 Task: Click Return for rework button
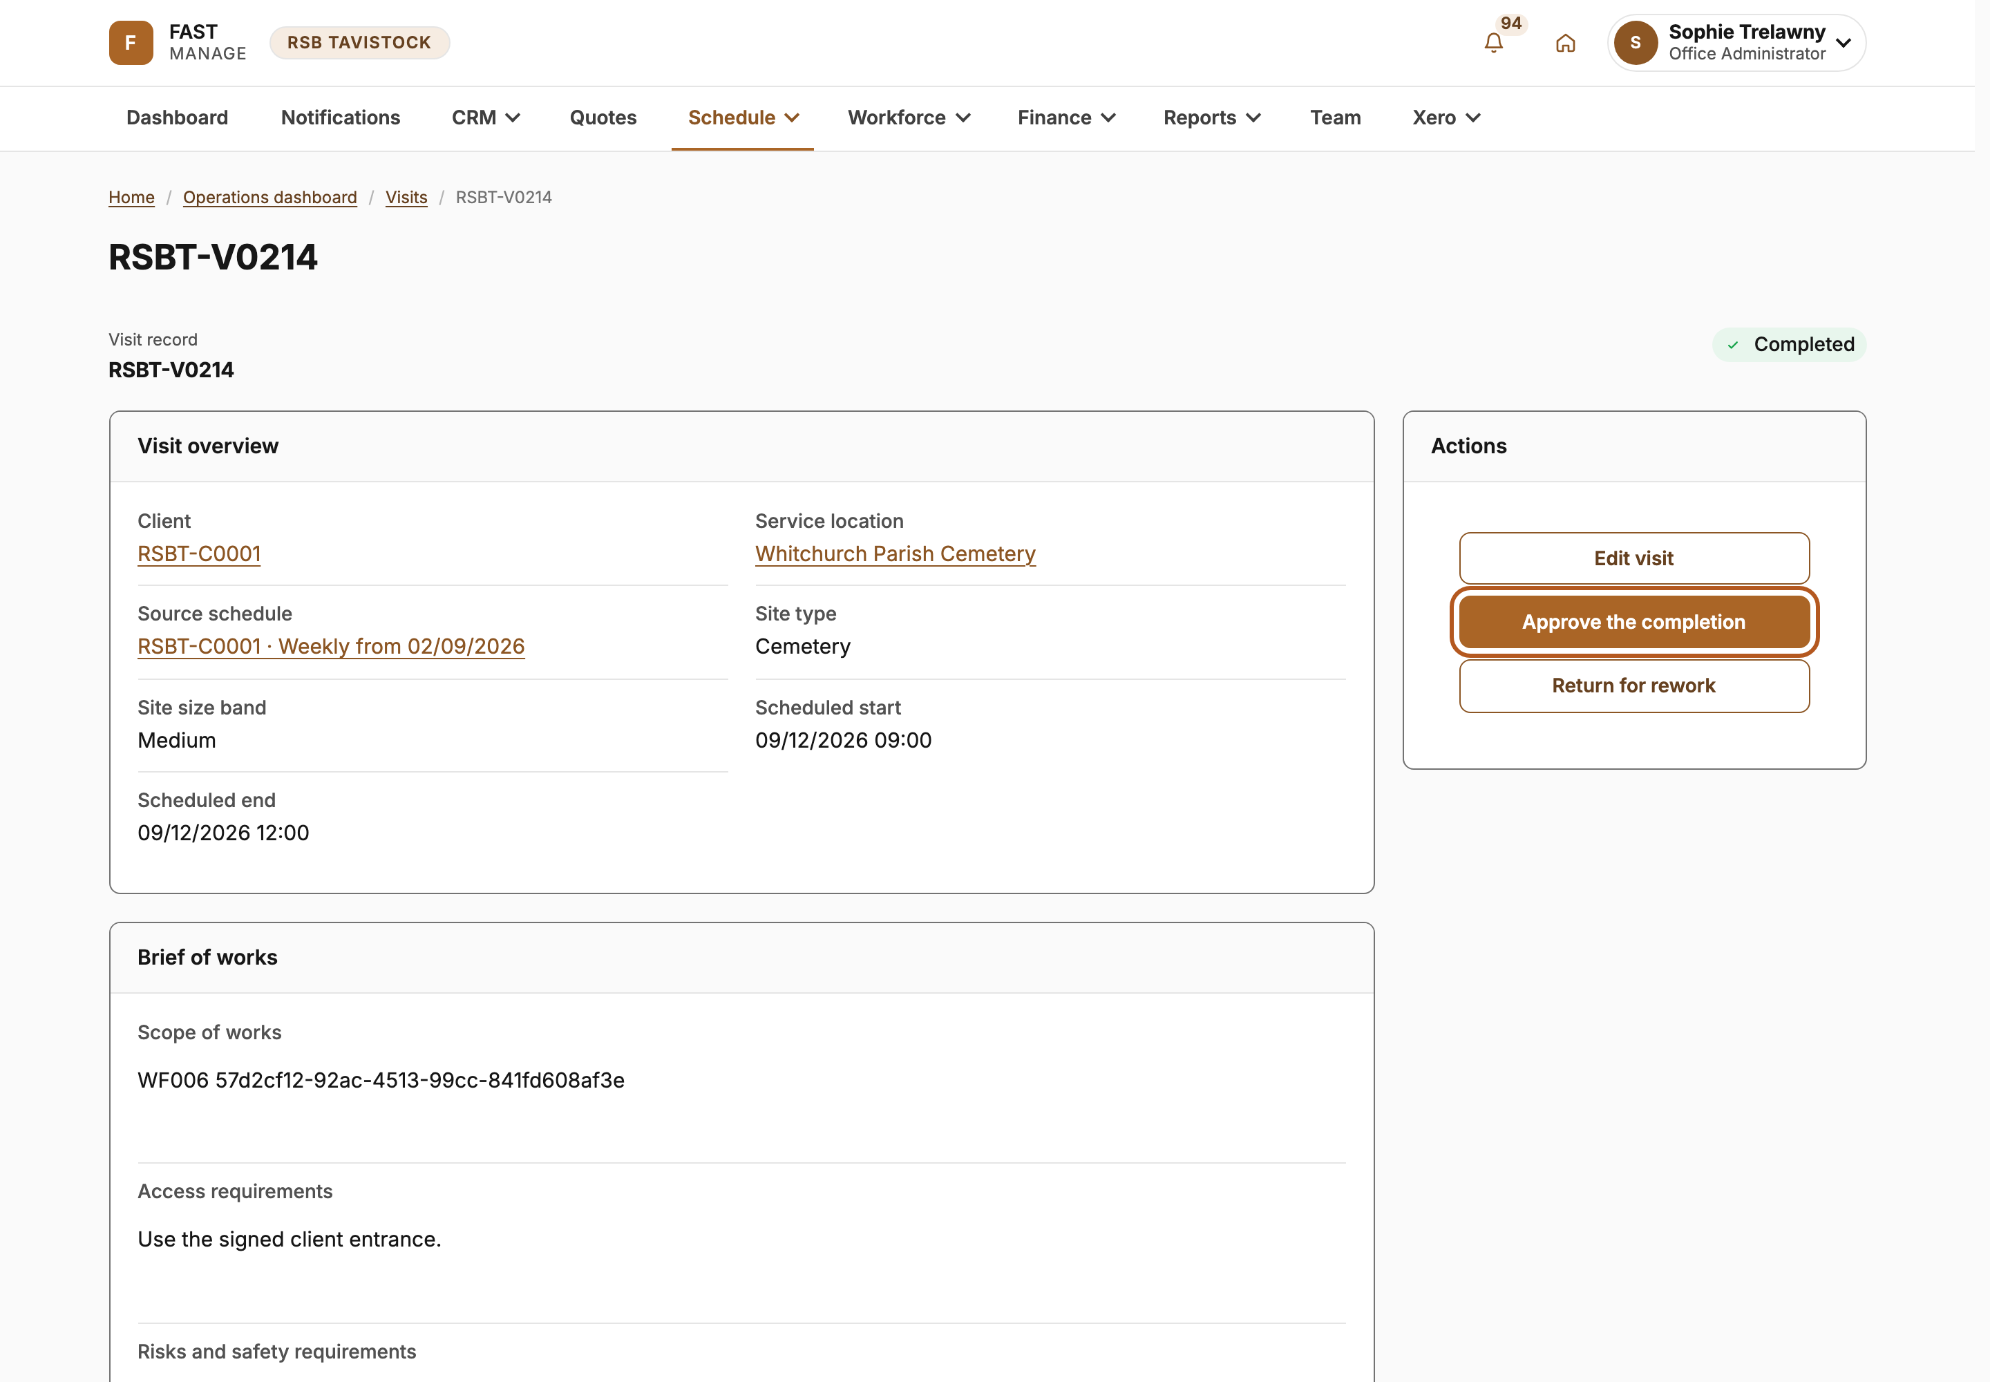(x=1634, y=685)
